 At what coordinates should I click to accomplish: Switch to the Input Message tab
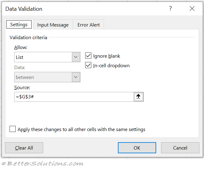coord(53,25)
